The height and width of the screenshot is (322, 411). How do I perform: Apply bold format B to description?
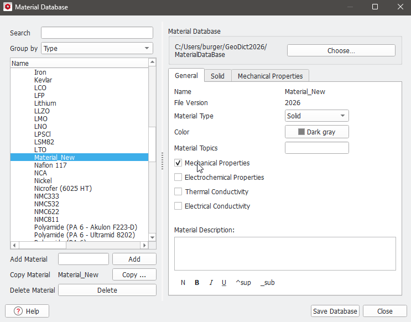[197, 282]
